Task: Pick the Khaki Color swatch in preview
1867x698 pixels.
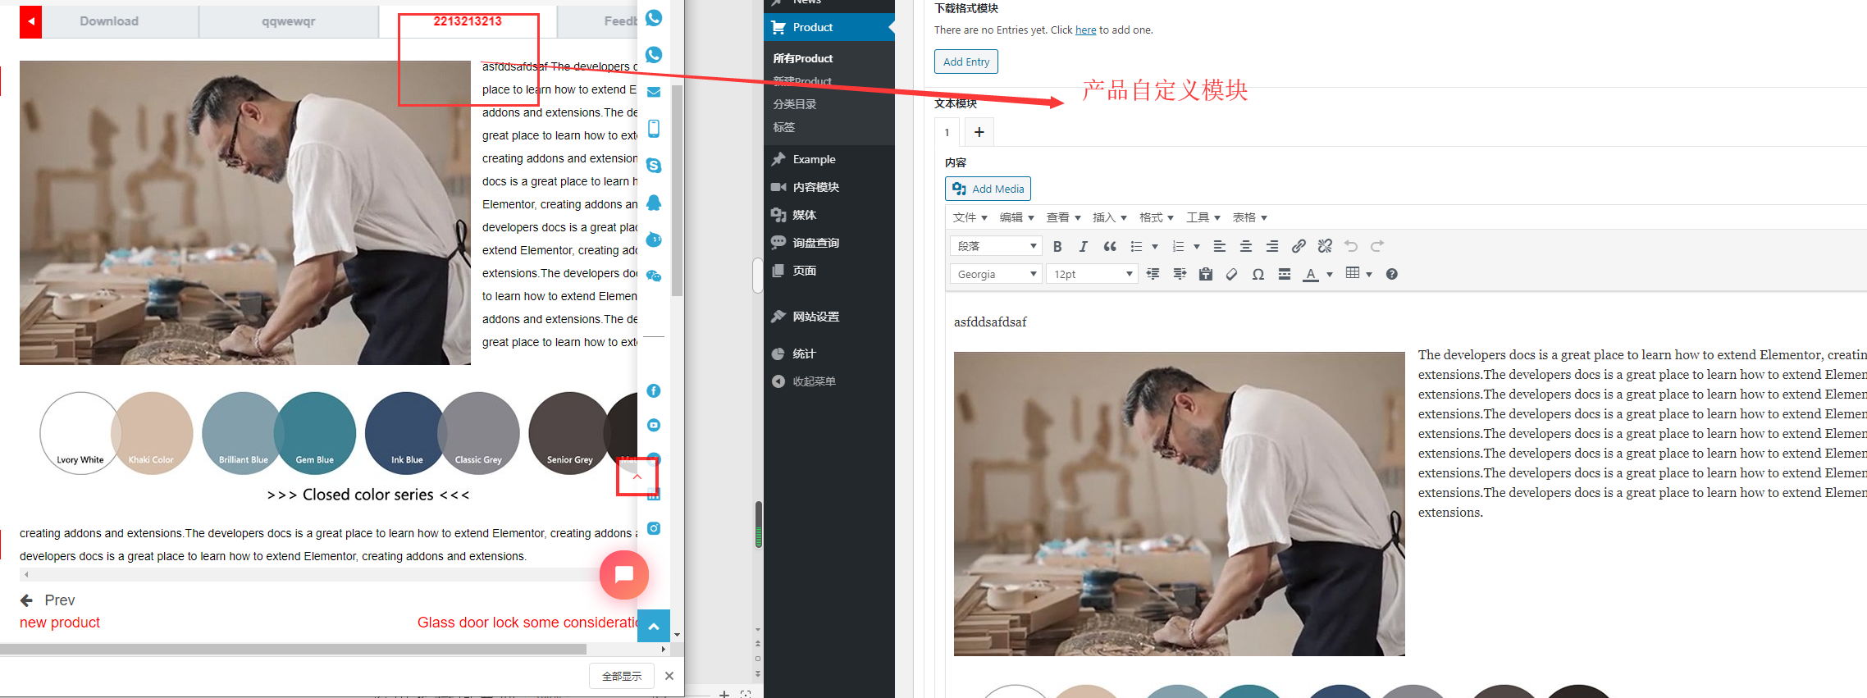Action: (x=152, y=433)
